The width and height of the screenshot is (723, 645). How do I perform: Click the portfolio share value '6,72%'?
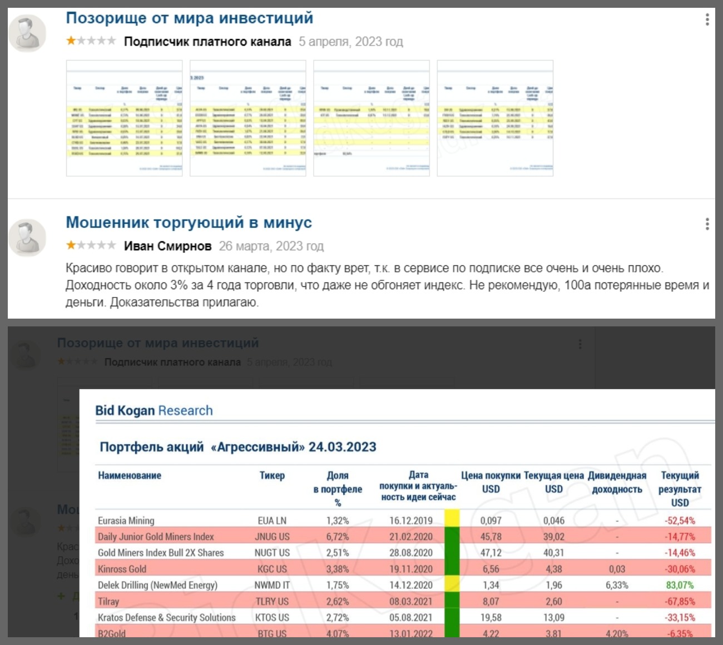coord(338,537)
